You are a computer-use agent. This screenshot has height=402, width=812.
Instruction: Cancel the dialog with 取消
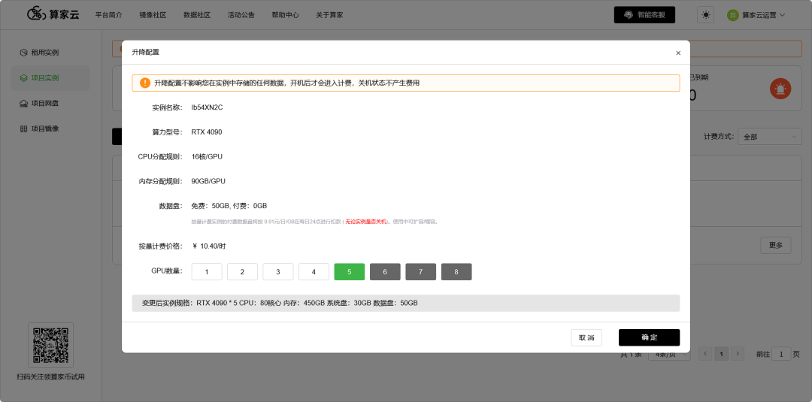pyautogui.click(x=586, y=337)
